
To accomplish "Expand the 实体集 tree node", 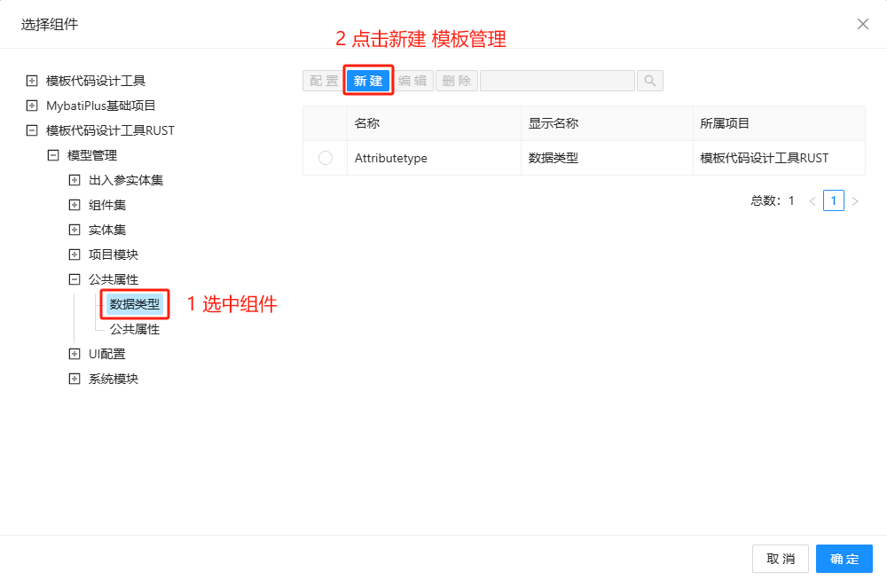I will click(75, 230).
